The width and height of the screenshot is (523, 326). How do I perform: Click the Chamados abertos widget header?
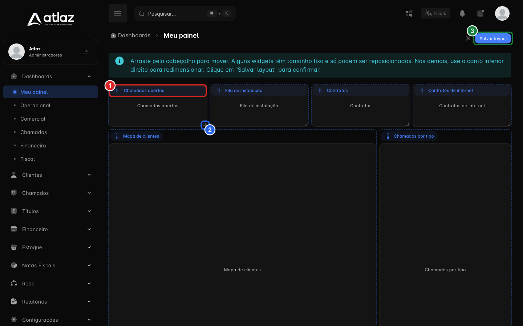(158, 91)
